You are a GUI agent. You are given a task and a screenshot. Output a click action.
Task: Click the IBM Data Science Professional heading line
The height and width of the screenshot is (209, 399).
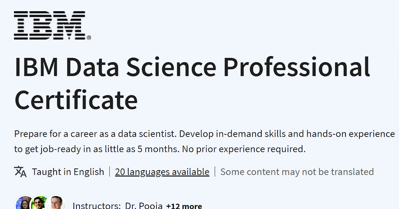tap(192, 67)
